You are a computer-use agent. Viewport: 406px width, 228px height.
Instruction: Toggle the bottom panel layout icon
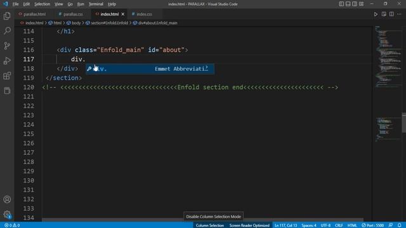[x=348, y=4]
